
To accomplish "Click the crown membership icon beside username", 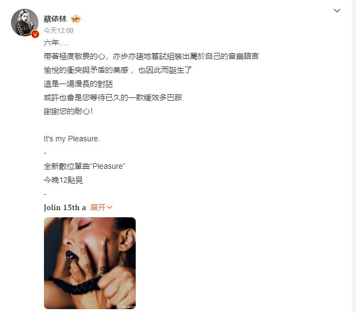I will (x=76, y=19).
